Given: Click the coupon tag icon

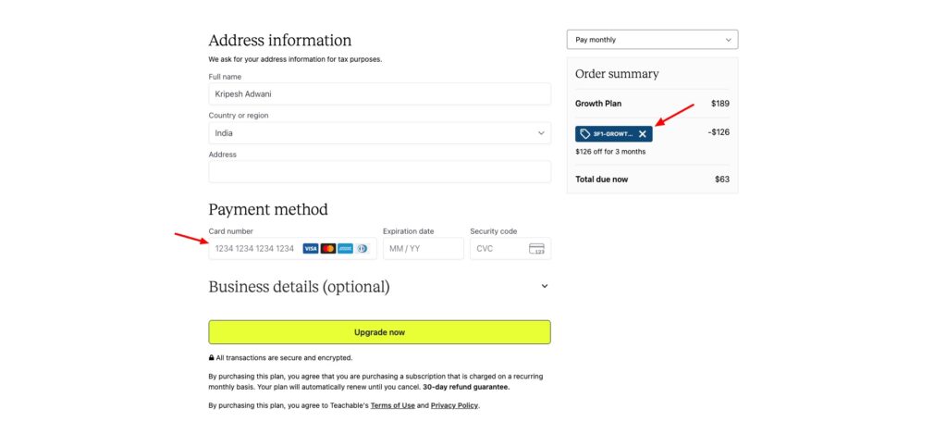Looking at the screenshot, I should 585,134.
